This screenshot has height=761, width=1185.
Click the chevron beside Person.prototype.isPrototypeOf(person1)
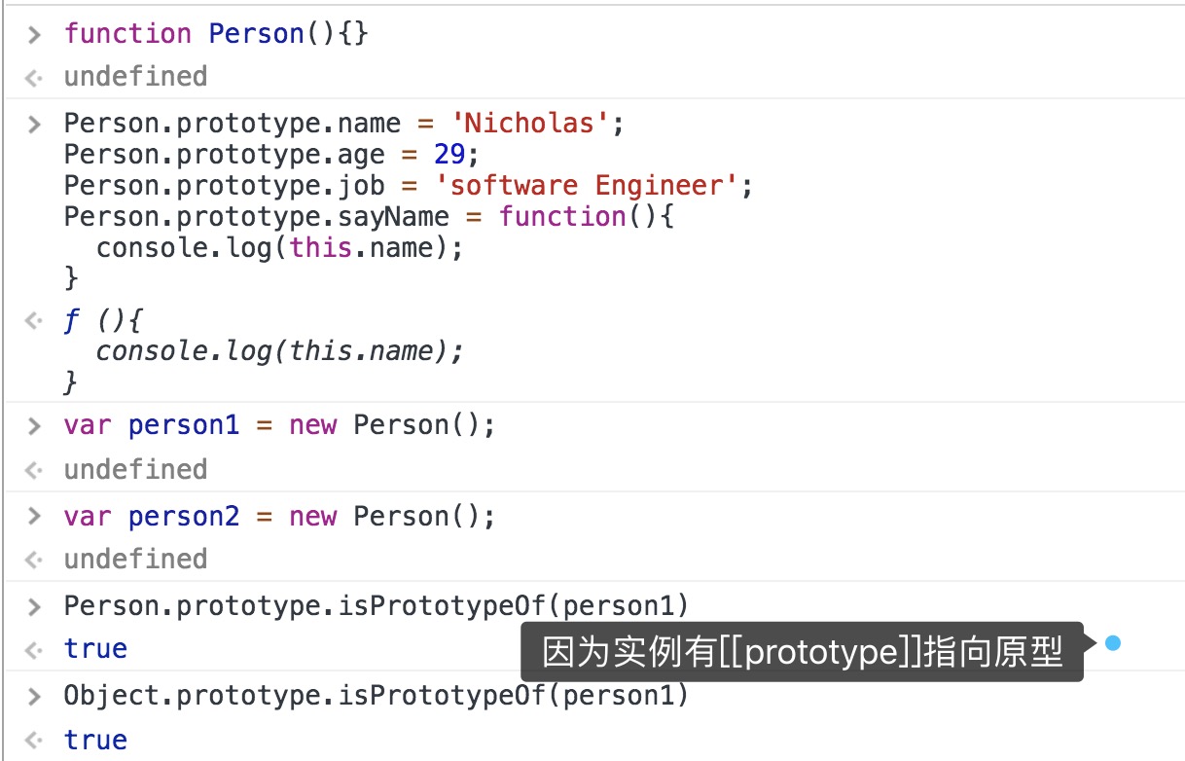point(35,606)
